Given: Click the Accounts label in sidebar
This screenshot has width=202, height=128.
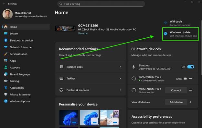Looking at the screenshot, I should [x=15, y=67].
